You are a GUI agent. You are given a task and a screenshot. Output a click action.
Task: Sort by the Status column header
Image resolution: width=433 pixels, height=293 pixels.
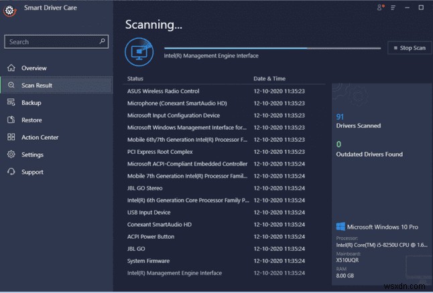point(136,79)
